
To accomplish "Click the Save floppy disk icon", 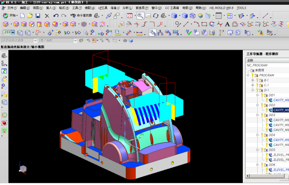I will tap(38, 16).
